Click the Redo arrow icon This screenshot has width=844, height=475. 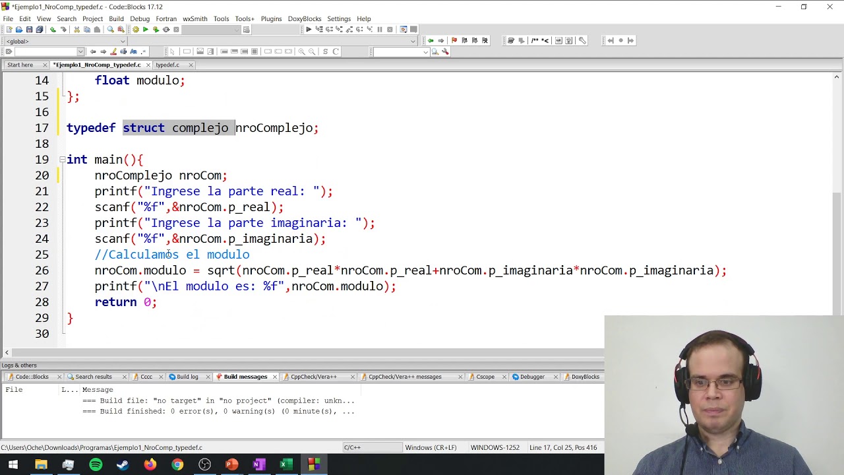pyautogui.click(x=63, y=29)
